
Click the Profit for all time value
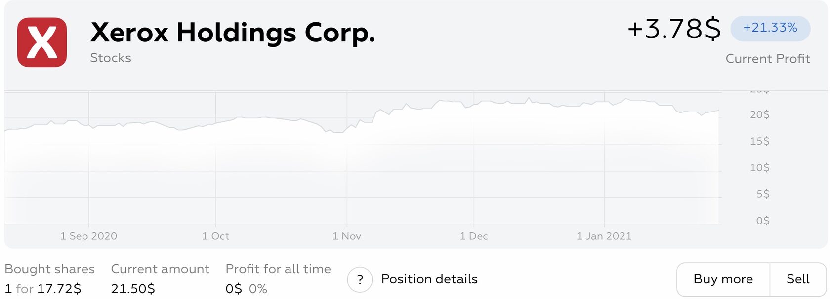[246, 289]
